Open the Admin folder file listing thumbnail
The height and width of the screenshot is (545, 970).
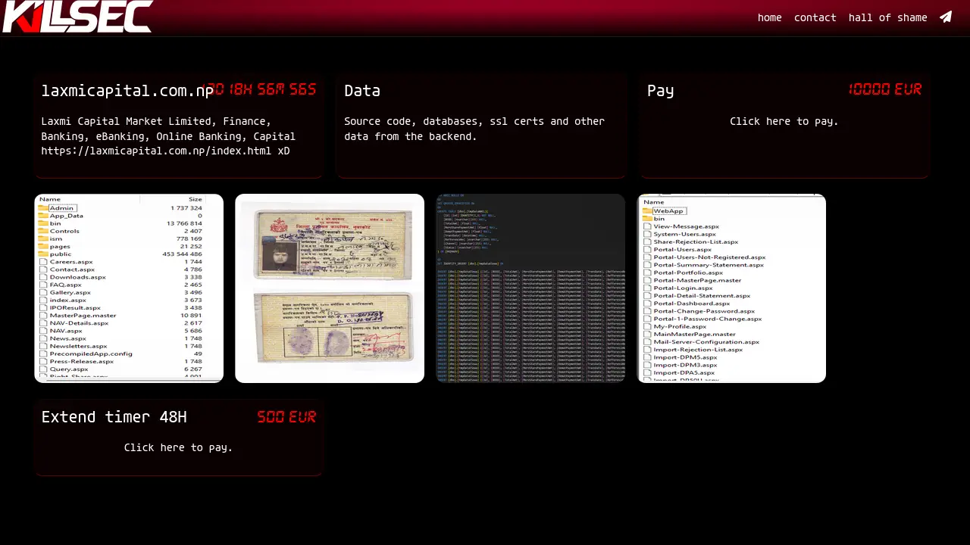tap(129, 288)
